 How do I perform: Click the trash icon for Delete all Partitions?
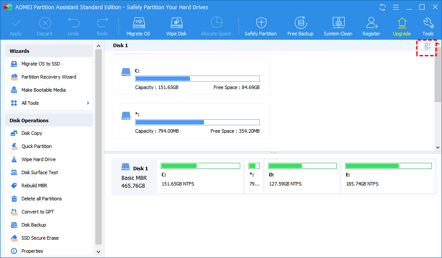click(x=14, y=199)
